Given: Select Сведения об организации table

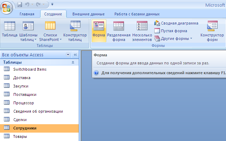Looking at the screenshot, I should 39,111.
